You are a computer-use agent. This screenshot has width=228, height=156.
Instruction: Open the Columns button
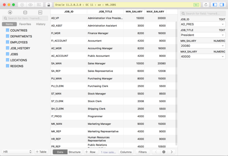(126, 152)
